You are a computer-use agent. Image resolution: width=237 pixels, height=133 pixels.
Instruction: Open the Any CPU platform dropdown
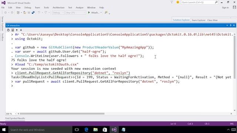coord(76,13)
